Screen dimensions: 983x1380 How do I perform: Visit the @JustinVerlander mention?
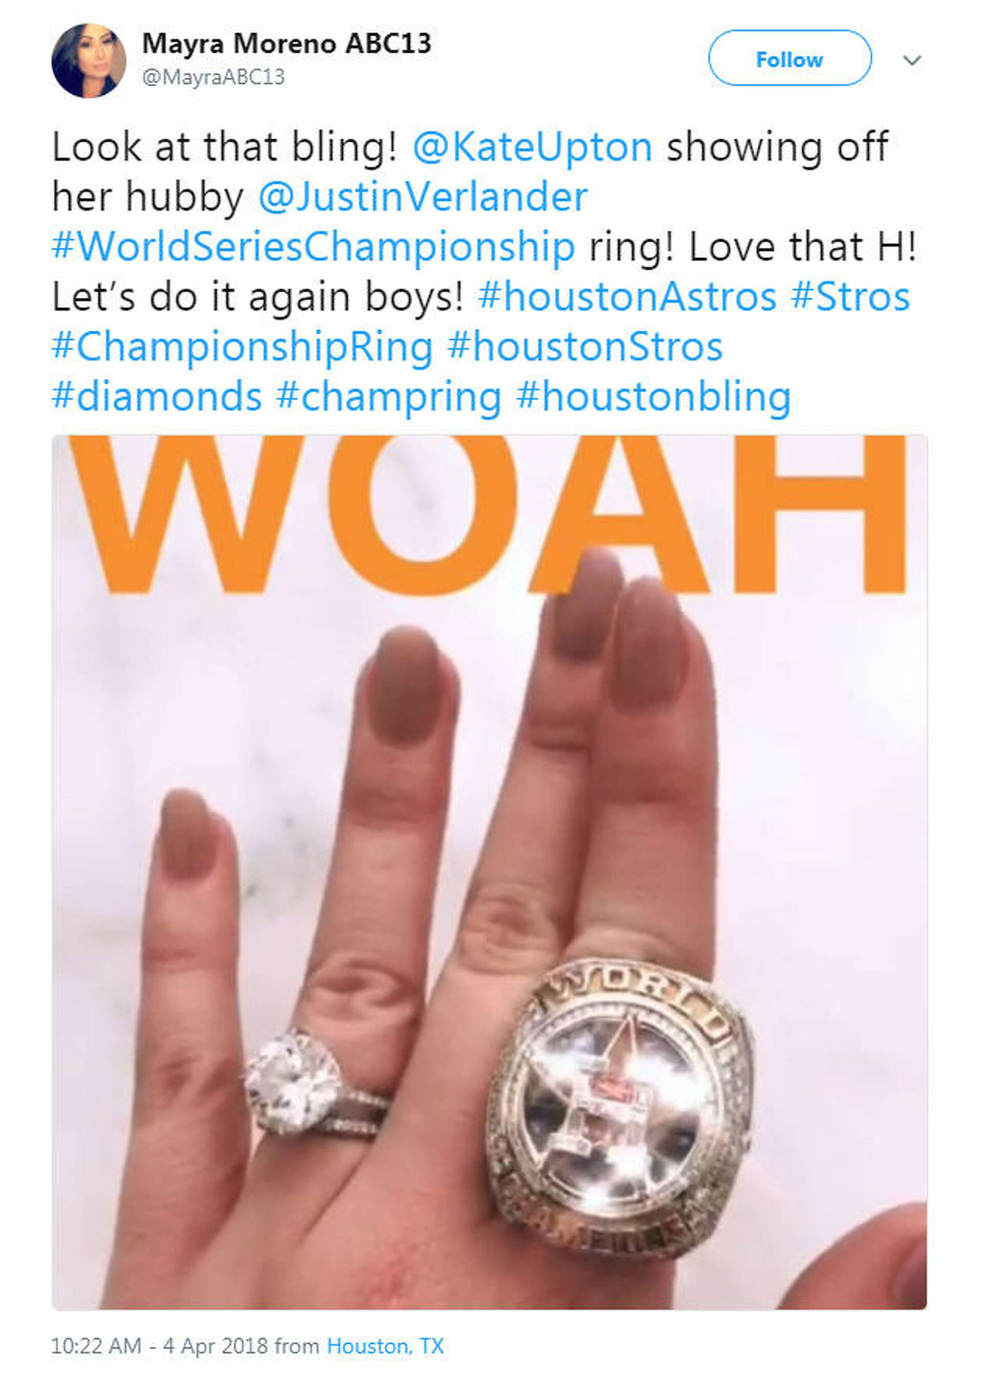423,197
